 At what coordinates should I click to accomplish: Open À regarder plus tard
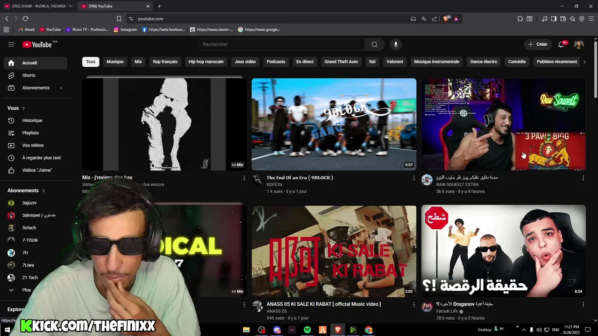click(36, 158)
